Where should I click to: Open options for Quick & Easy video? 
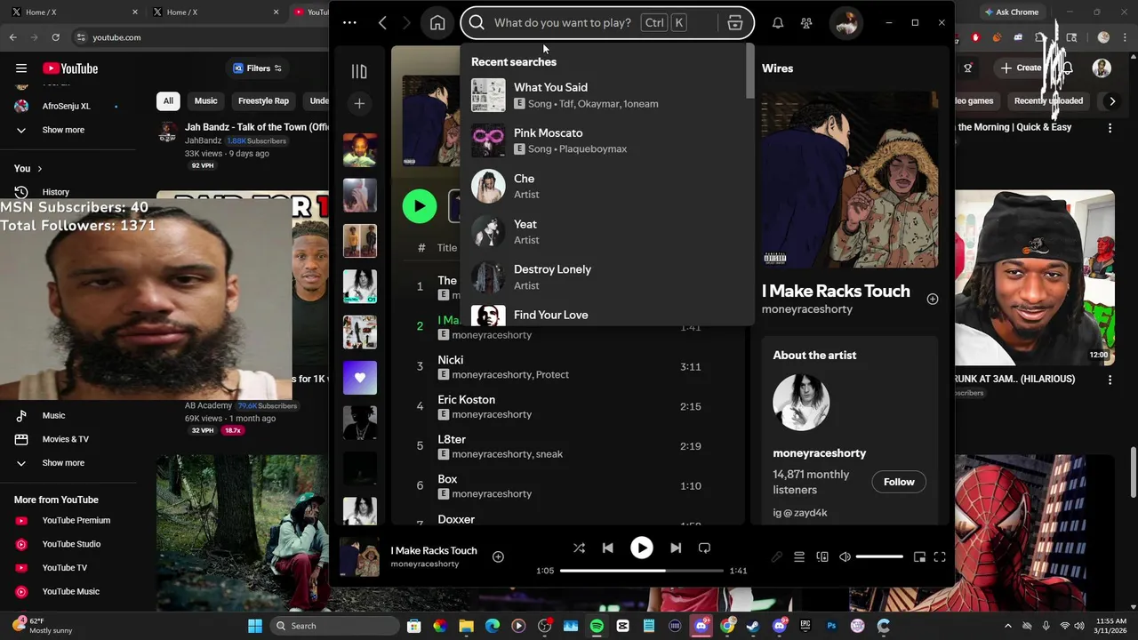1110,128
